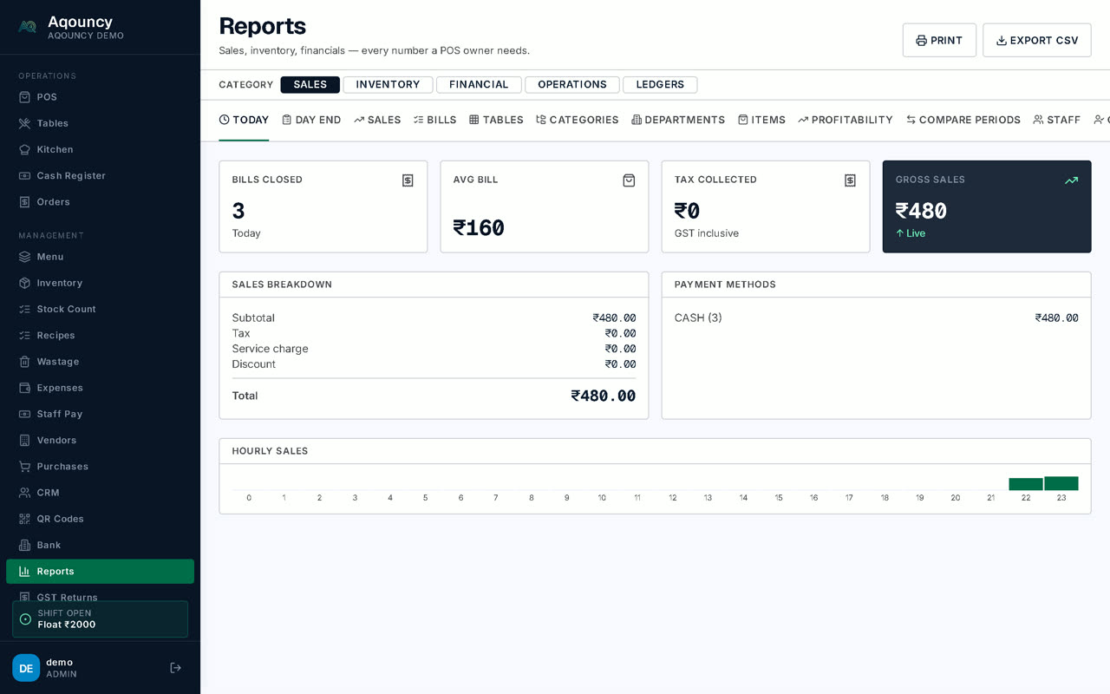Screen dimensions: 1110x694
Task: Go to the Profitability tab
Action: pos(846,120)
